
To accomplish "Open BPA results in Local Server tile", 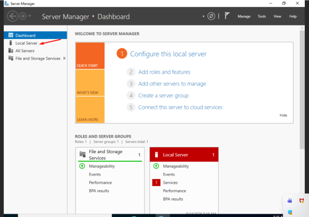I will tap(173, 199).
